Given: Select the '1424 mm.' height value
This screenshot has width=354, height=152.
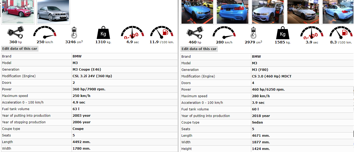Looking at the screenshot, I should coord(261,149).
